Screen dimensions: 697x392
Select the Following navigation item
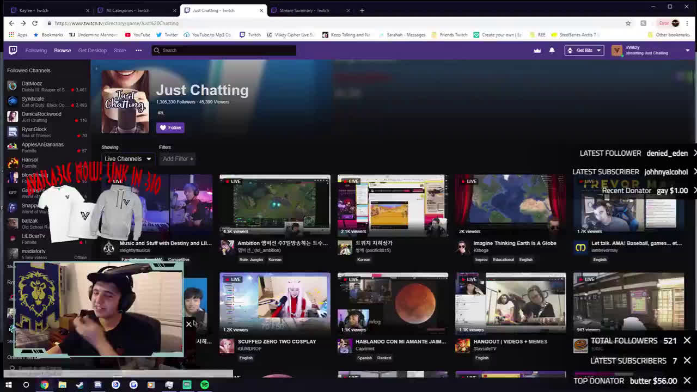pos(36,50)
